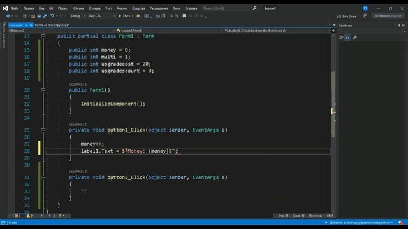Click the feedback person icon

(365, 16)
